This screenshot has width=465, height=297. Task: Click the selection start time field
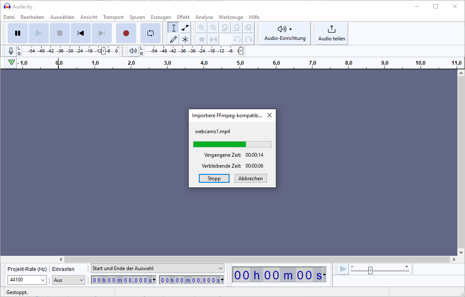122,280
